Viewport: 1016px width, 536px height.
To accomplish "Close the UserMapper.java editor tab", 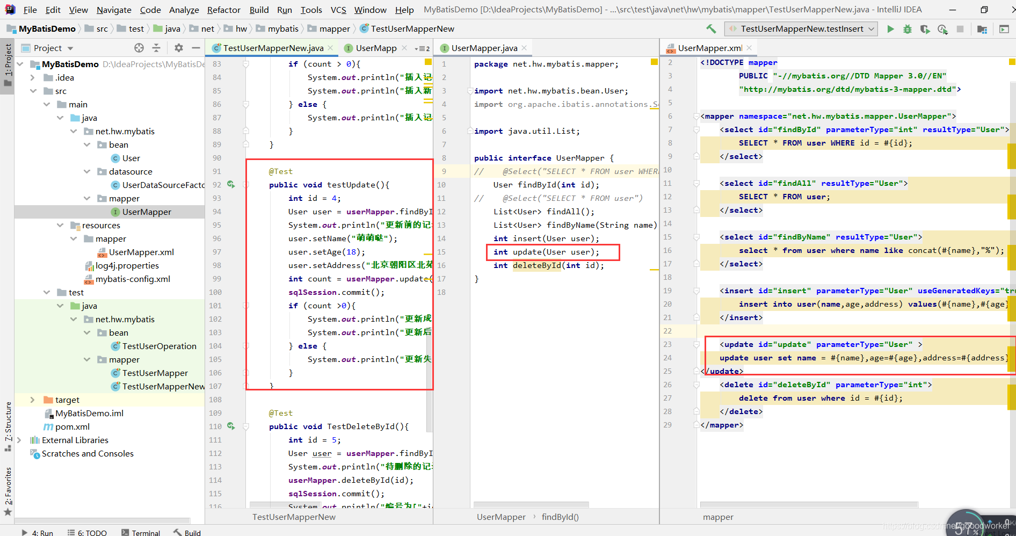I will pyautogui.click(x=524, y=48).
